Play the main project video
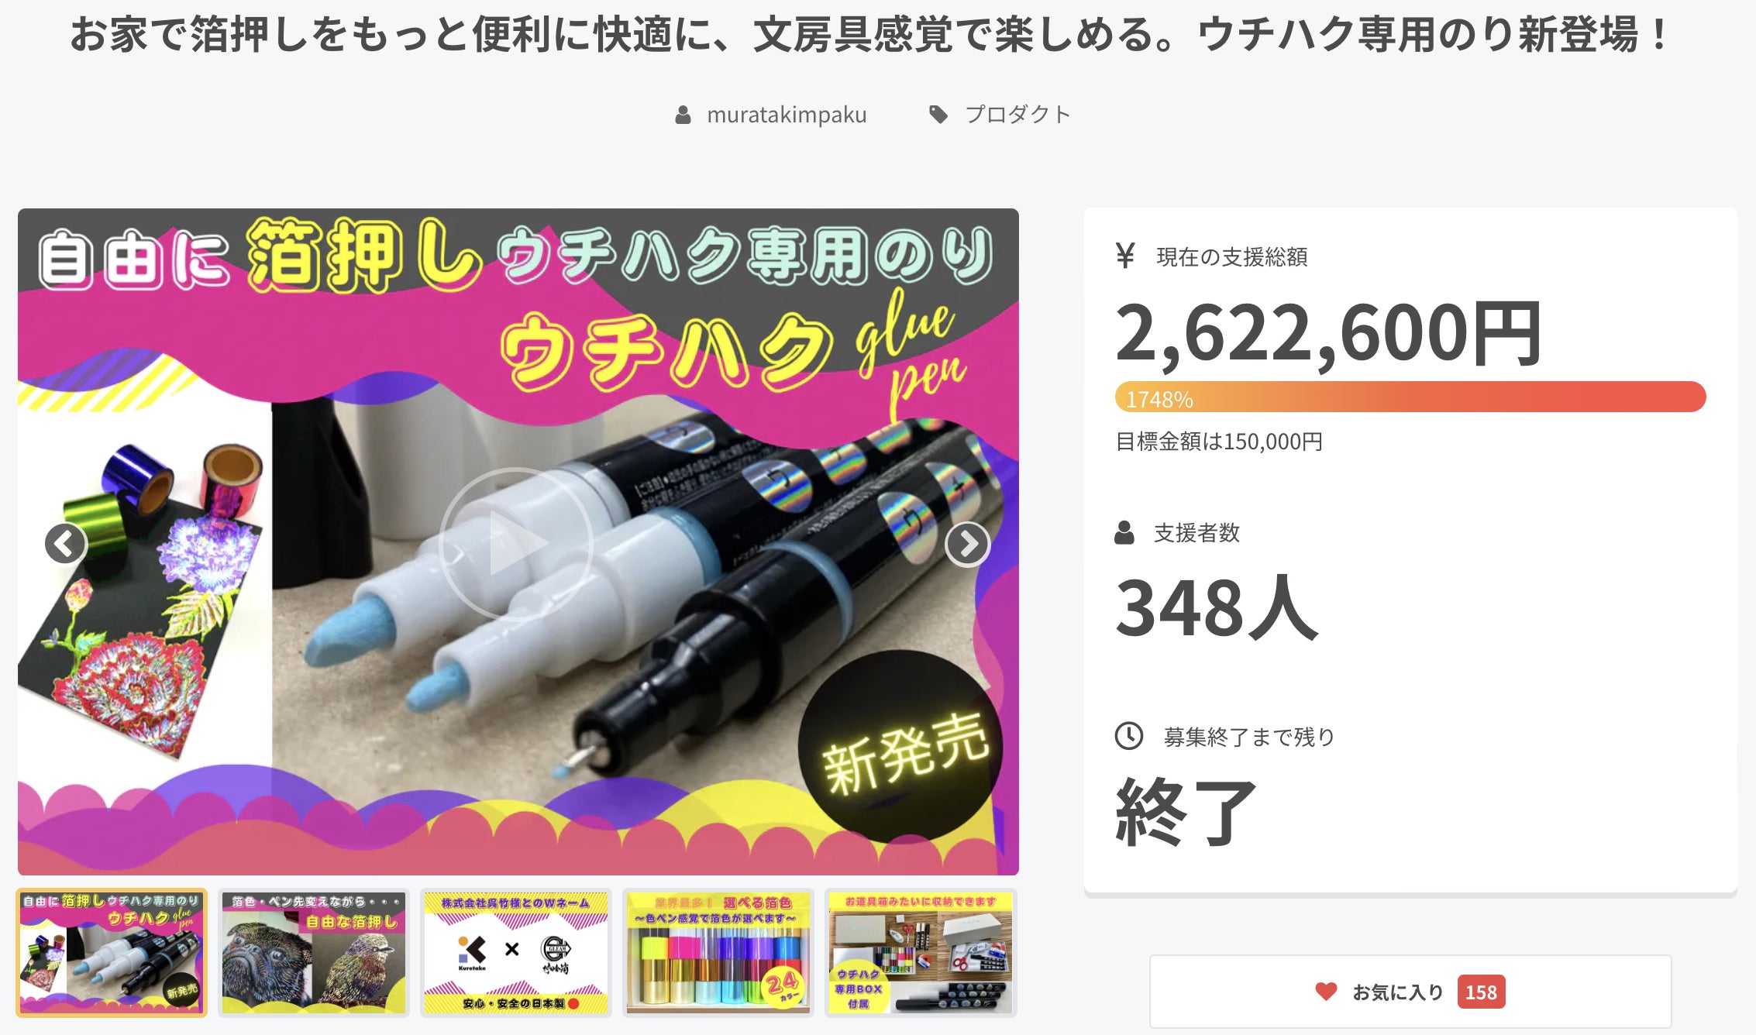The width and height of the screenshot is (1756, 1035). tap(516, 544)
